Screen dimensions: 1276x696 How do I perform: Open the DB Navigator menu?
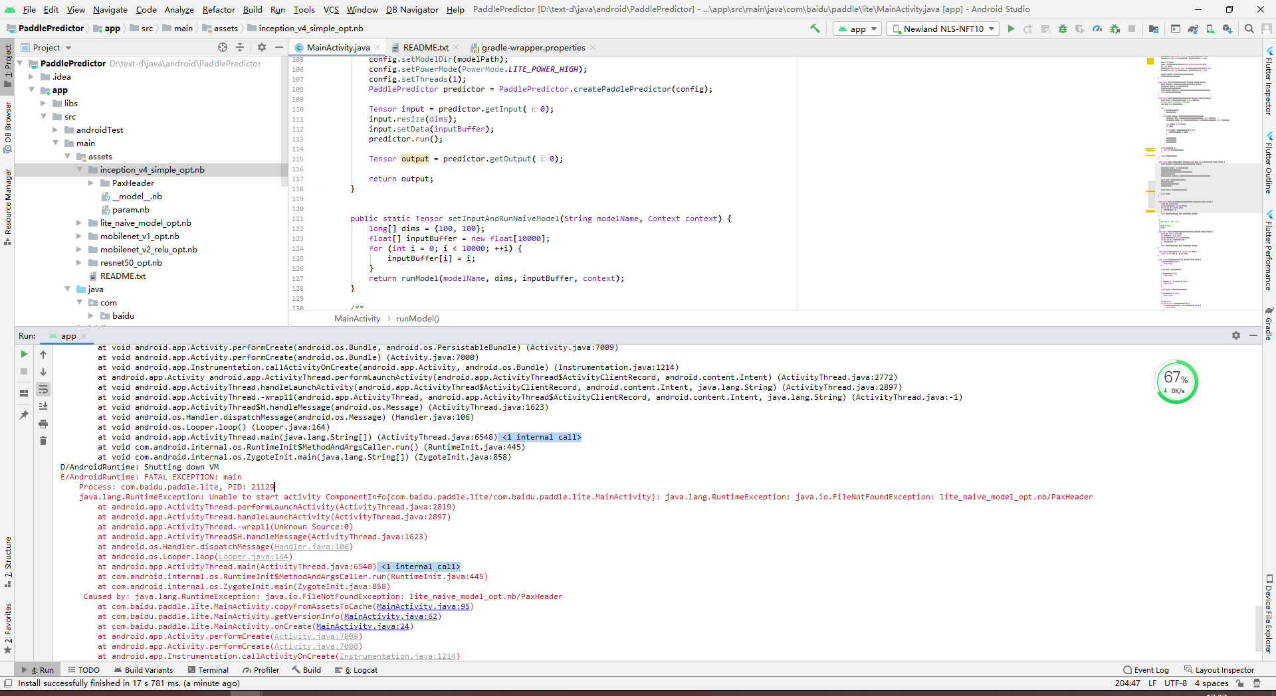click(x=412, y=9)
